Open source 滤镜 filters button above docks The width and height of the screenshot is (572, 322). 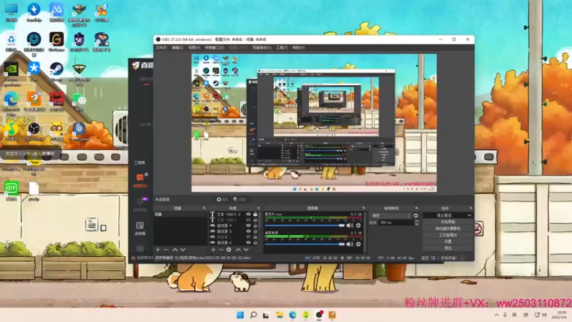pyautogui.click(x=241, y=200)
